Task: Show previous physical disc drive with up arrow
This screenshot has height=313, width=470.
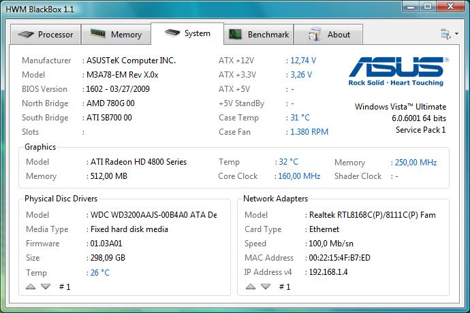Action: click(31, 286)
